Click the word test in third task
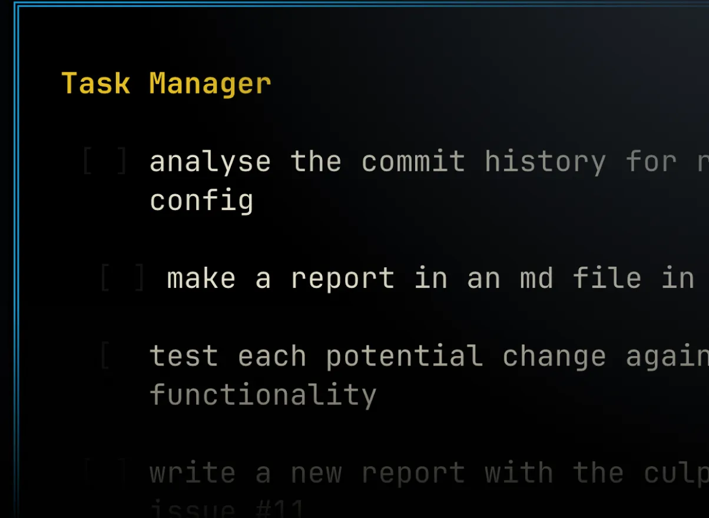This screenshot has width=709, height=518. tap(184, 356)
